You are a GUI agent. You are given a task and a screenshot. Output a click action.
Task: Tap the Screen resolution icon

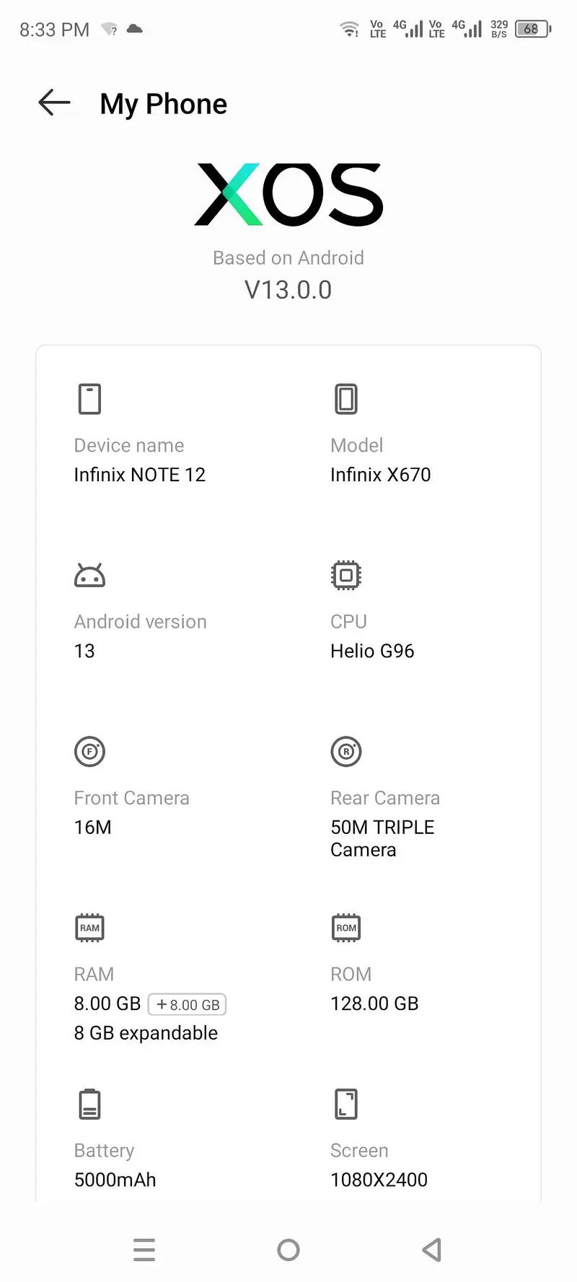click(346, 1104)
